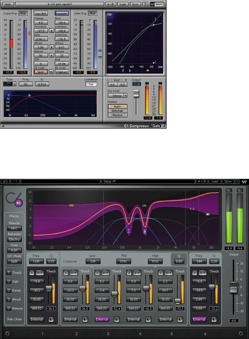This screenshot has height=339, width=249.
Task: Click the master Gain stepper in C6
Action: coord(9,281)
